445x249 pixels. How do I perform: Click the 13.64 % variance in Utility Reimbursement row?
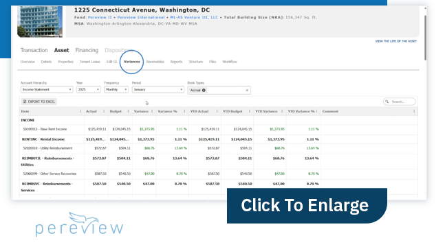180,148
